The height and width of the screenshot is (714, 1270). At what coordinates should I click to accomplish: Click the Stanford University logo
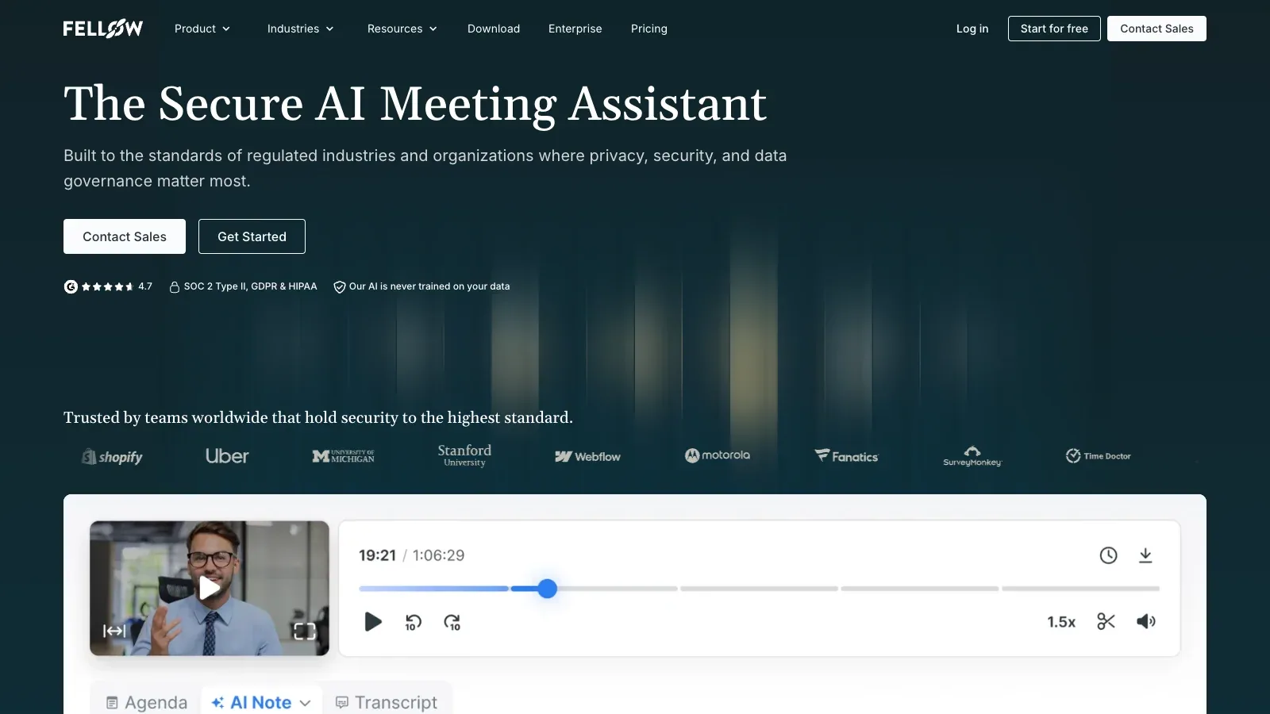tap(464, 455)
